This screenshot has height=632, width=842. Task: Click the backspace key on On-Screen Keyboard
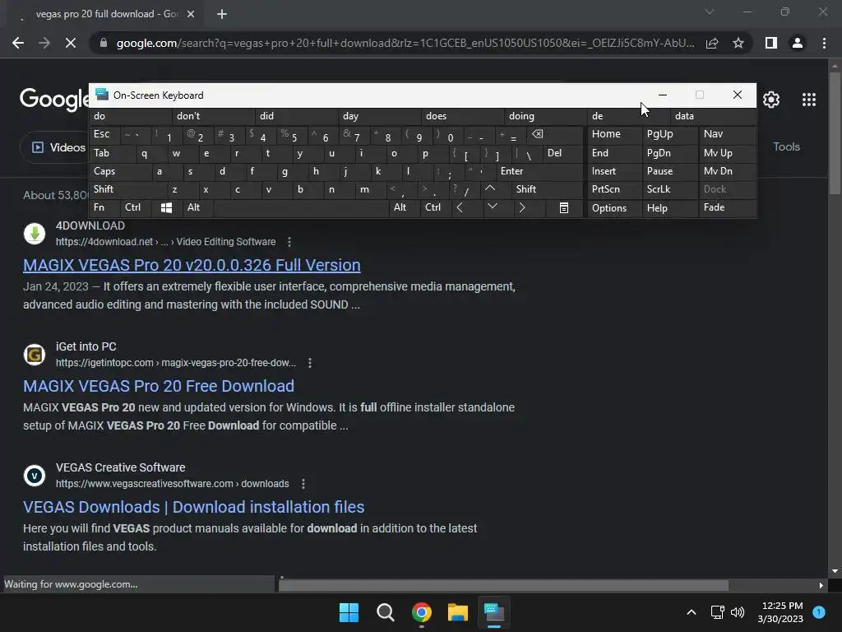tap(555, 134)
